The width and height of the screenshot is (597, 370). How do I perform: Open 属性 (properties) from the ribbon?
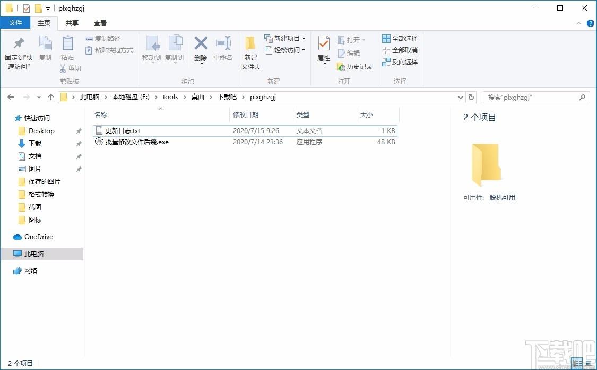click(x=324, y=43)
